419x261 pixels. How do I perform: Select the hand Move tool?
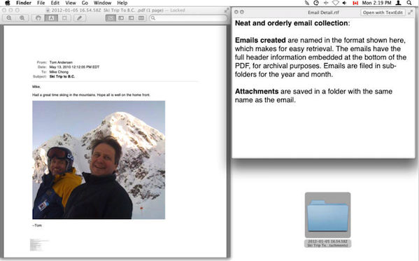tap(38, 18)
